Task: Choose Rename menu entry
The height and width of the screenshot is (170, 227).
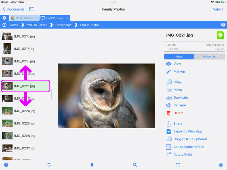Action: [180, 105]
